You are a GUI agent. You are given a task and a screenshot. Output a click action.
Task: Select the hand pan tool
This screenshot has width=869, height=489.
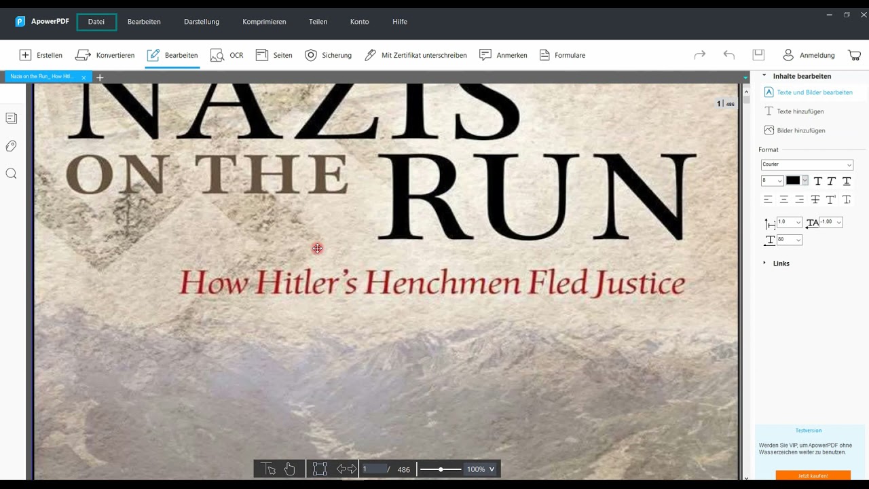pos(290,469)
